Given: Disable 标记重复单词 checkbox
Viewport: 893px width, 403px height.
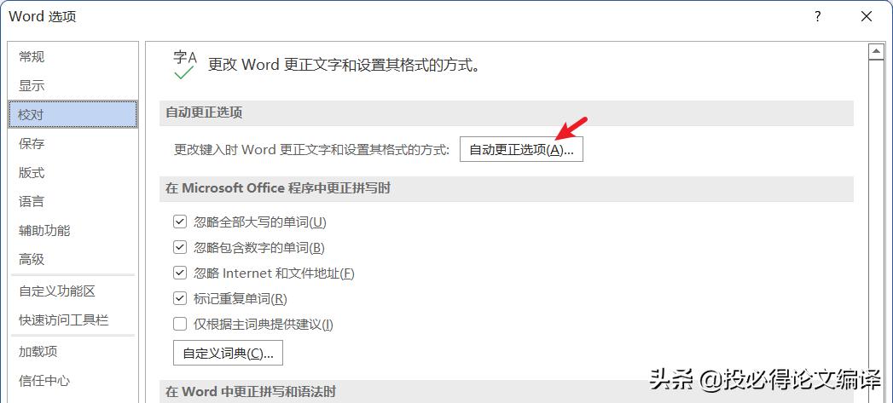Looking at the screenshot, I should [180, 297].
